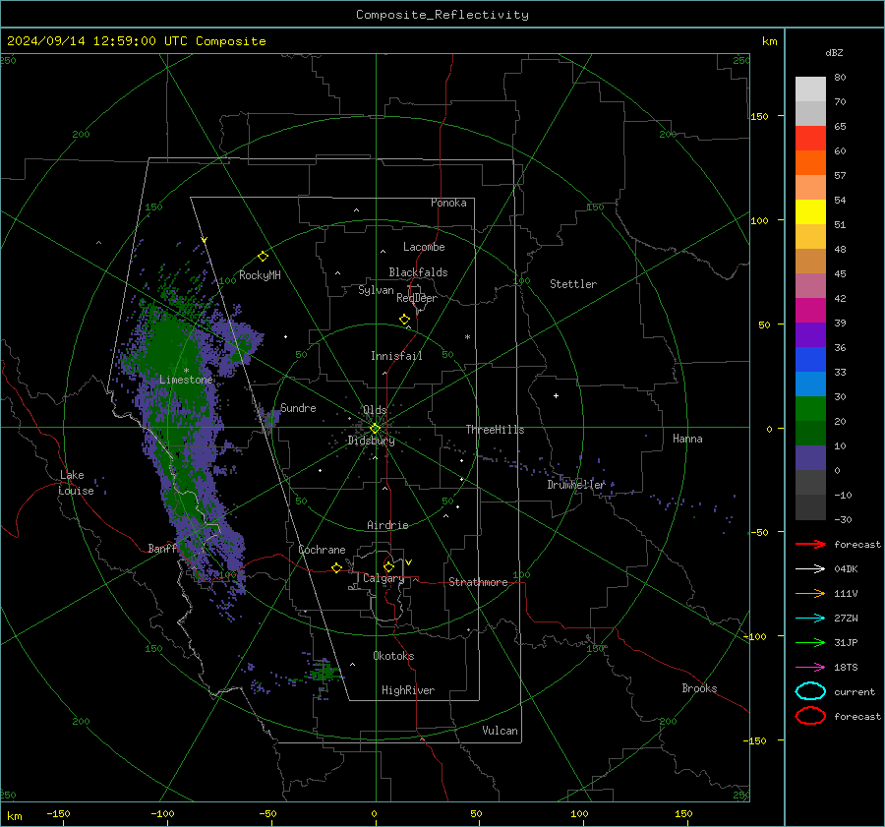The height and width of the screenshot is (827, 885).
Task: Click the red forecast arrow in legend
Action: [x=810, y=544]
